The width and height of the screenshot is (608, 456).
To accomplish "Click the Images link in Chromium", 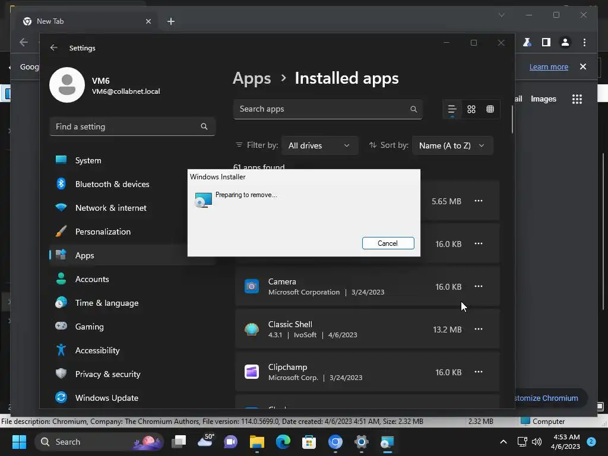I will [543, 99].
